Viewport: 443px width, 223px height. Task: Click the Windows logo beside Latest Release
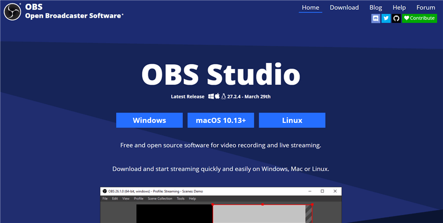[x=211, y=96]
